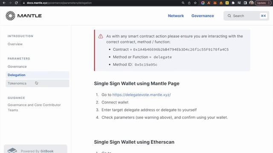
Task: Open the delegatevote.mantle.xyz link
Action: 142,95
